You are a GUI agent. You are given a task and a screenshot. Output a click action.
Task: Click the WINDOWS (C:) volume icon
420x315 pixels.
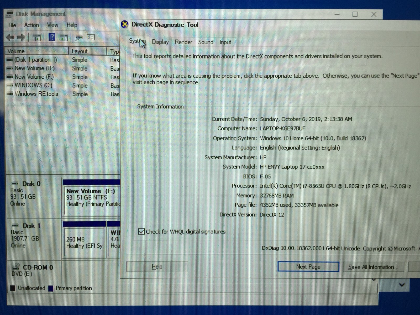(10, 85)
